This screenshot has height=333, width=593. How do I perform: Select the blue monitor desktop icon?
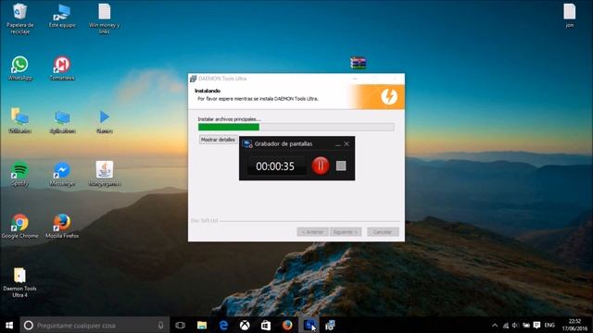[62, 121]
